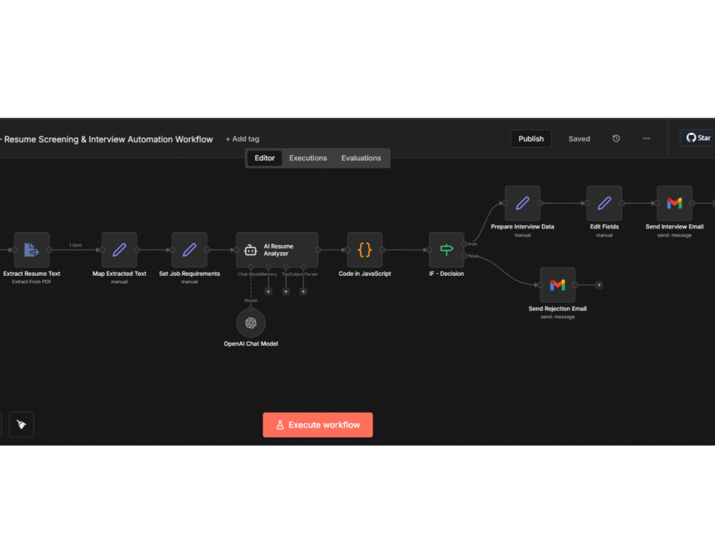This screenshot has height=536, width=715.
Task: Select the Send Rejection Email Gmail node
Action: pyautogui.click(x=557, y=285)
